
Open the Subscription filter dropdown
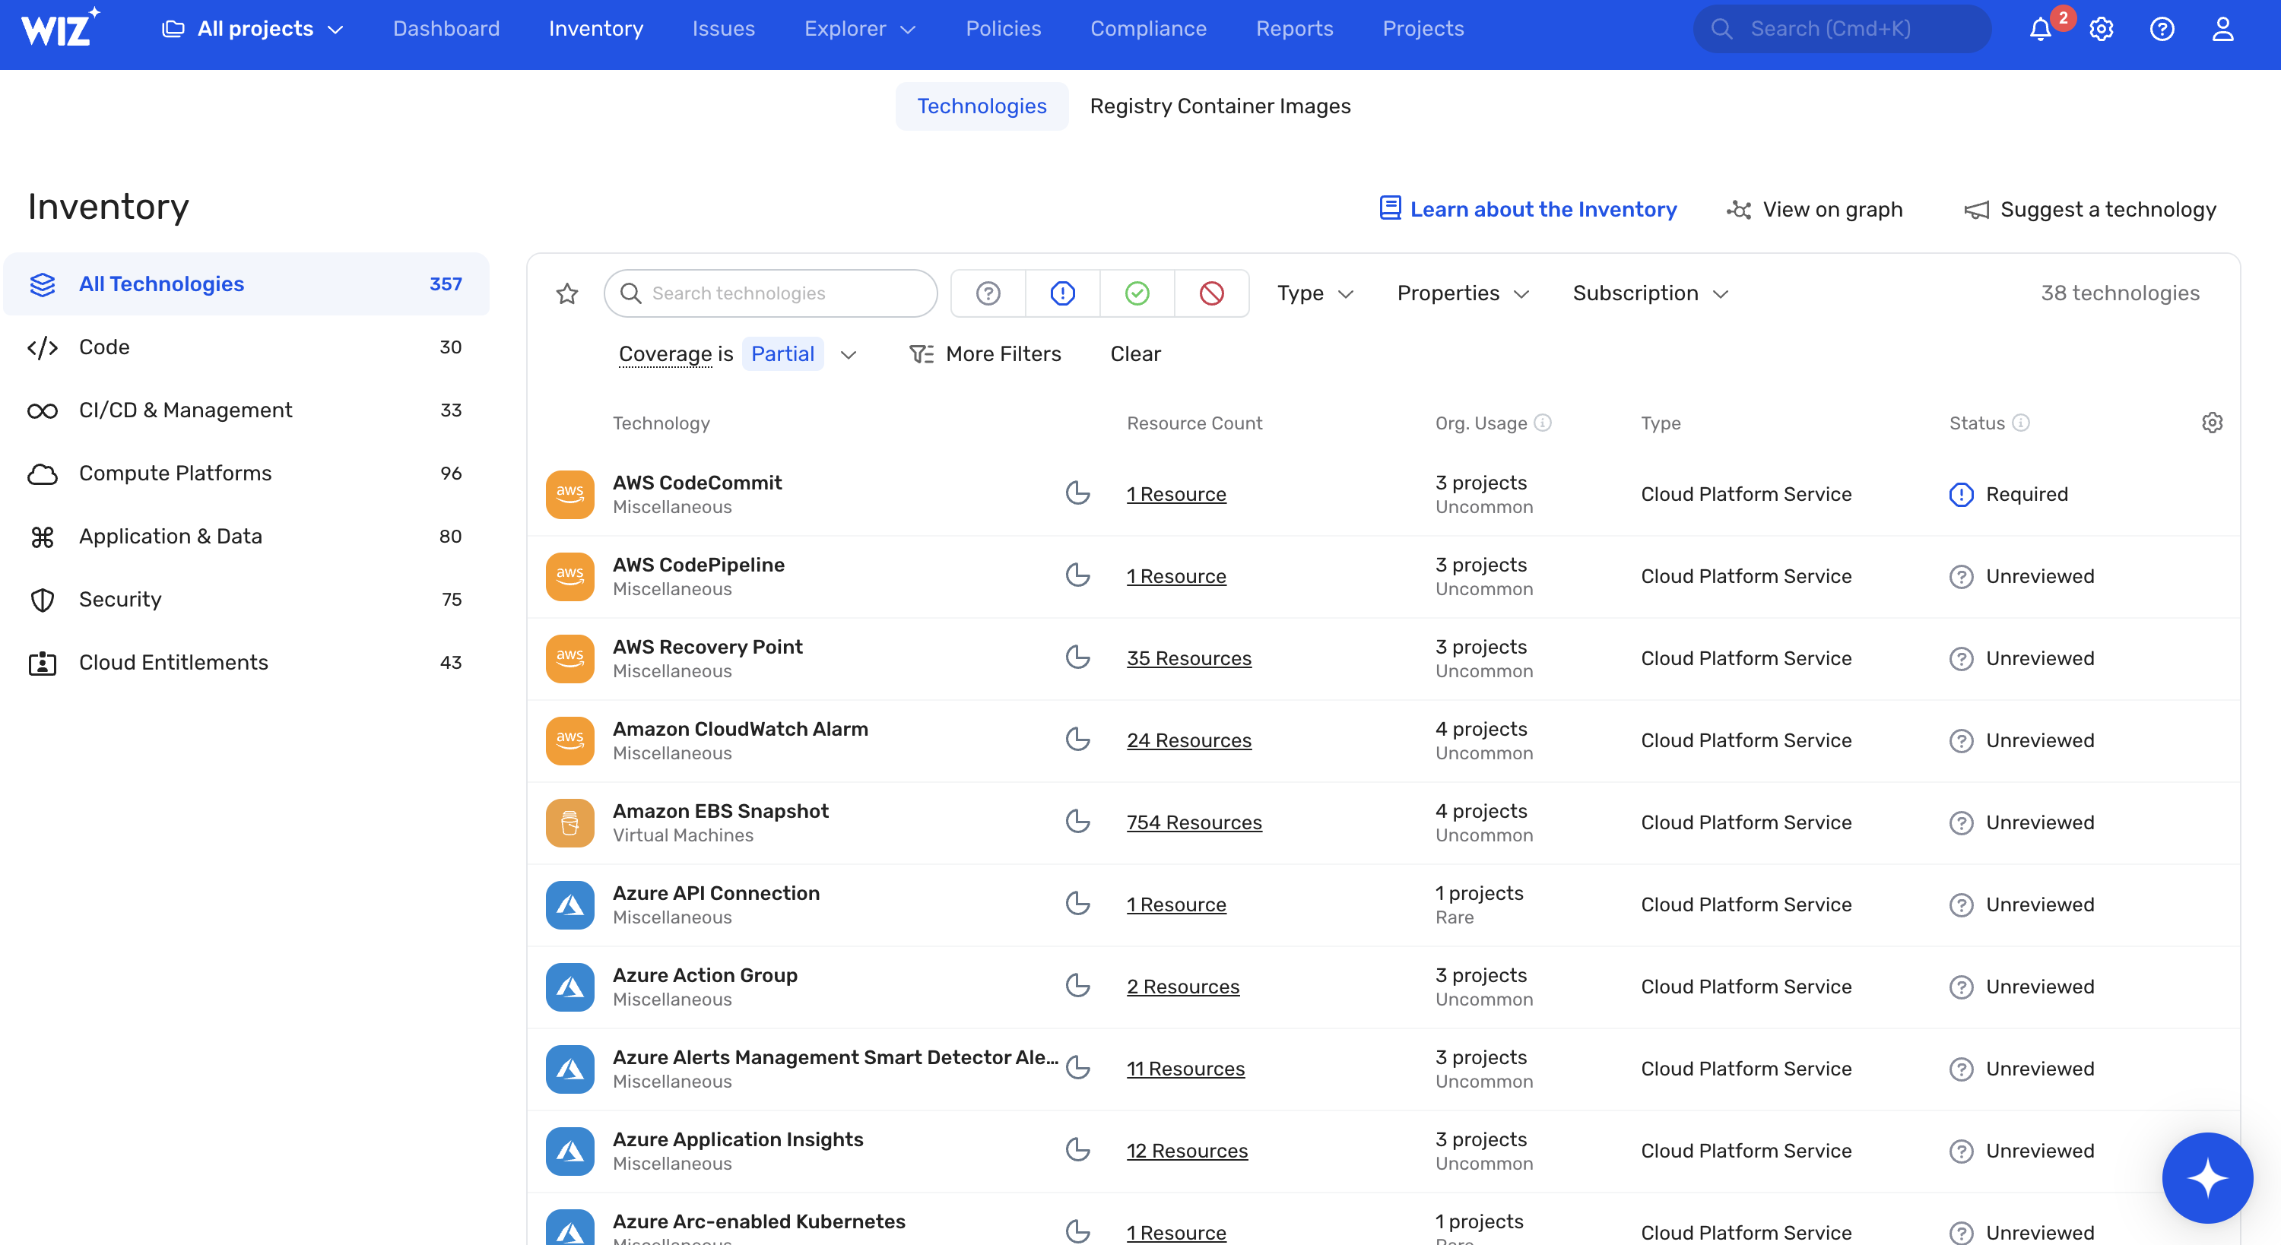click(1650, 293)
